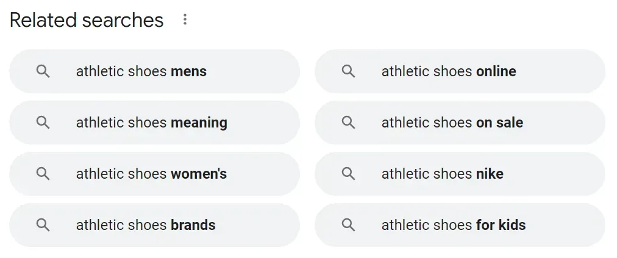Go to the 'athletic shoes nike' suggestion text
The height and width of the screenshot is (258, 617).
point(442,174)
